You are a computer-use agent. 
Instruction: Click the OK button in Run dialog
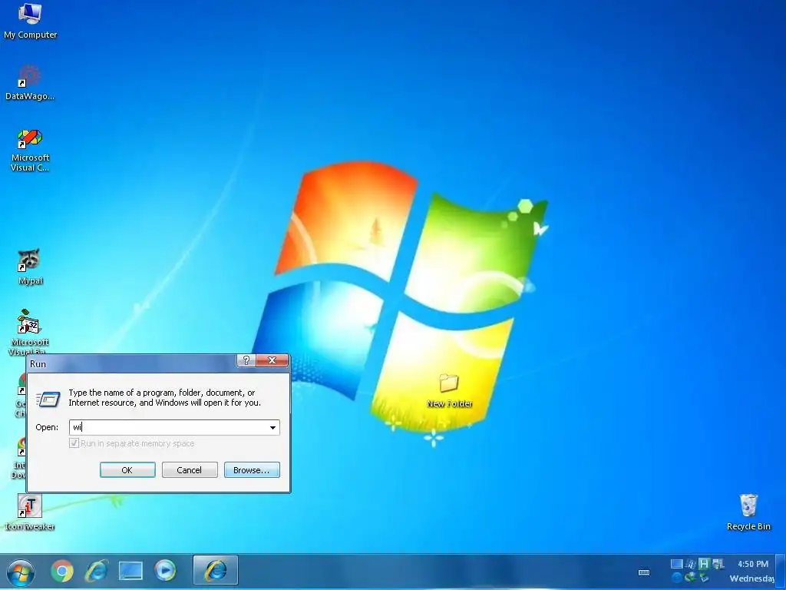pos(127,470)
